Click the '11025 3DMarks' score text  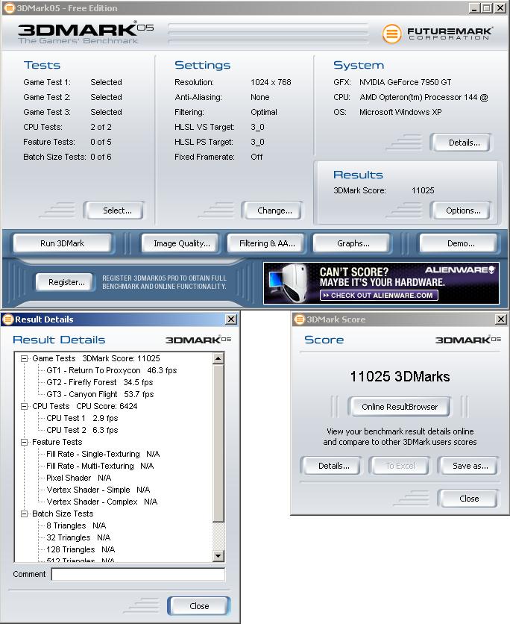400,376
